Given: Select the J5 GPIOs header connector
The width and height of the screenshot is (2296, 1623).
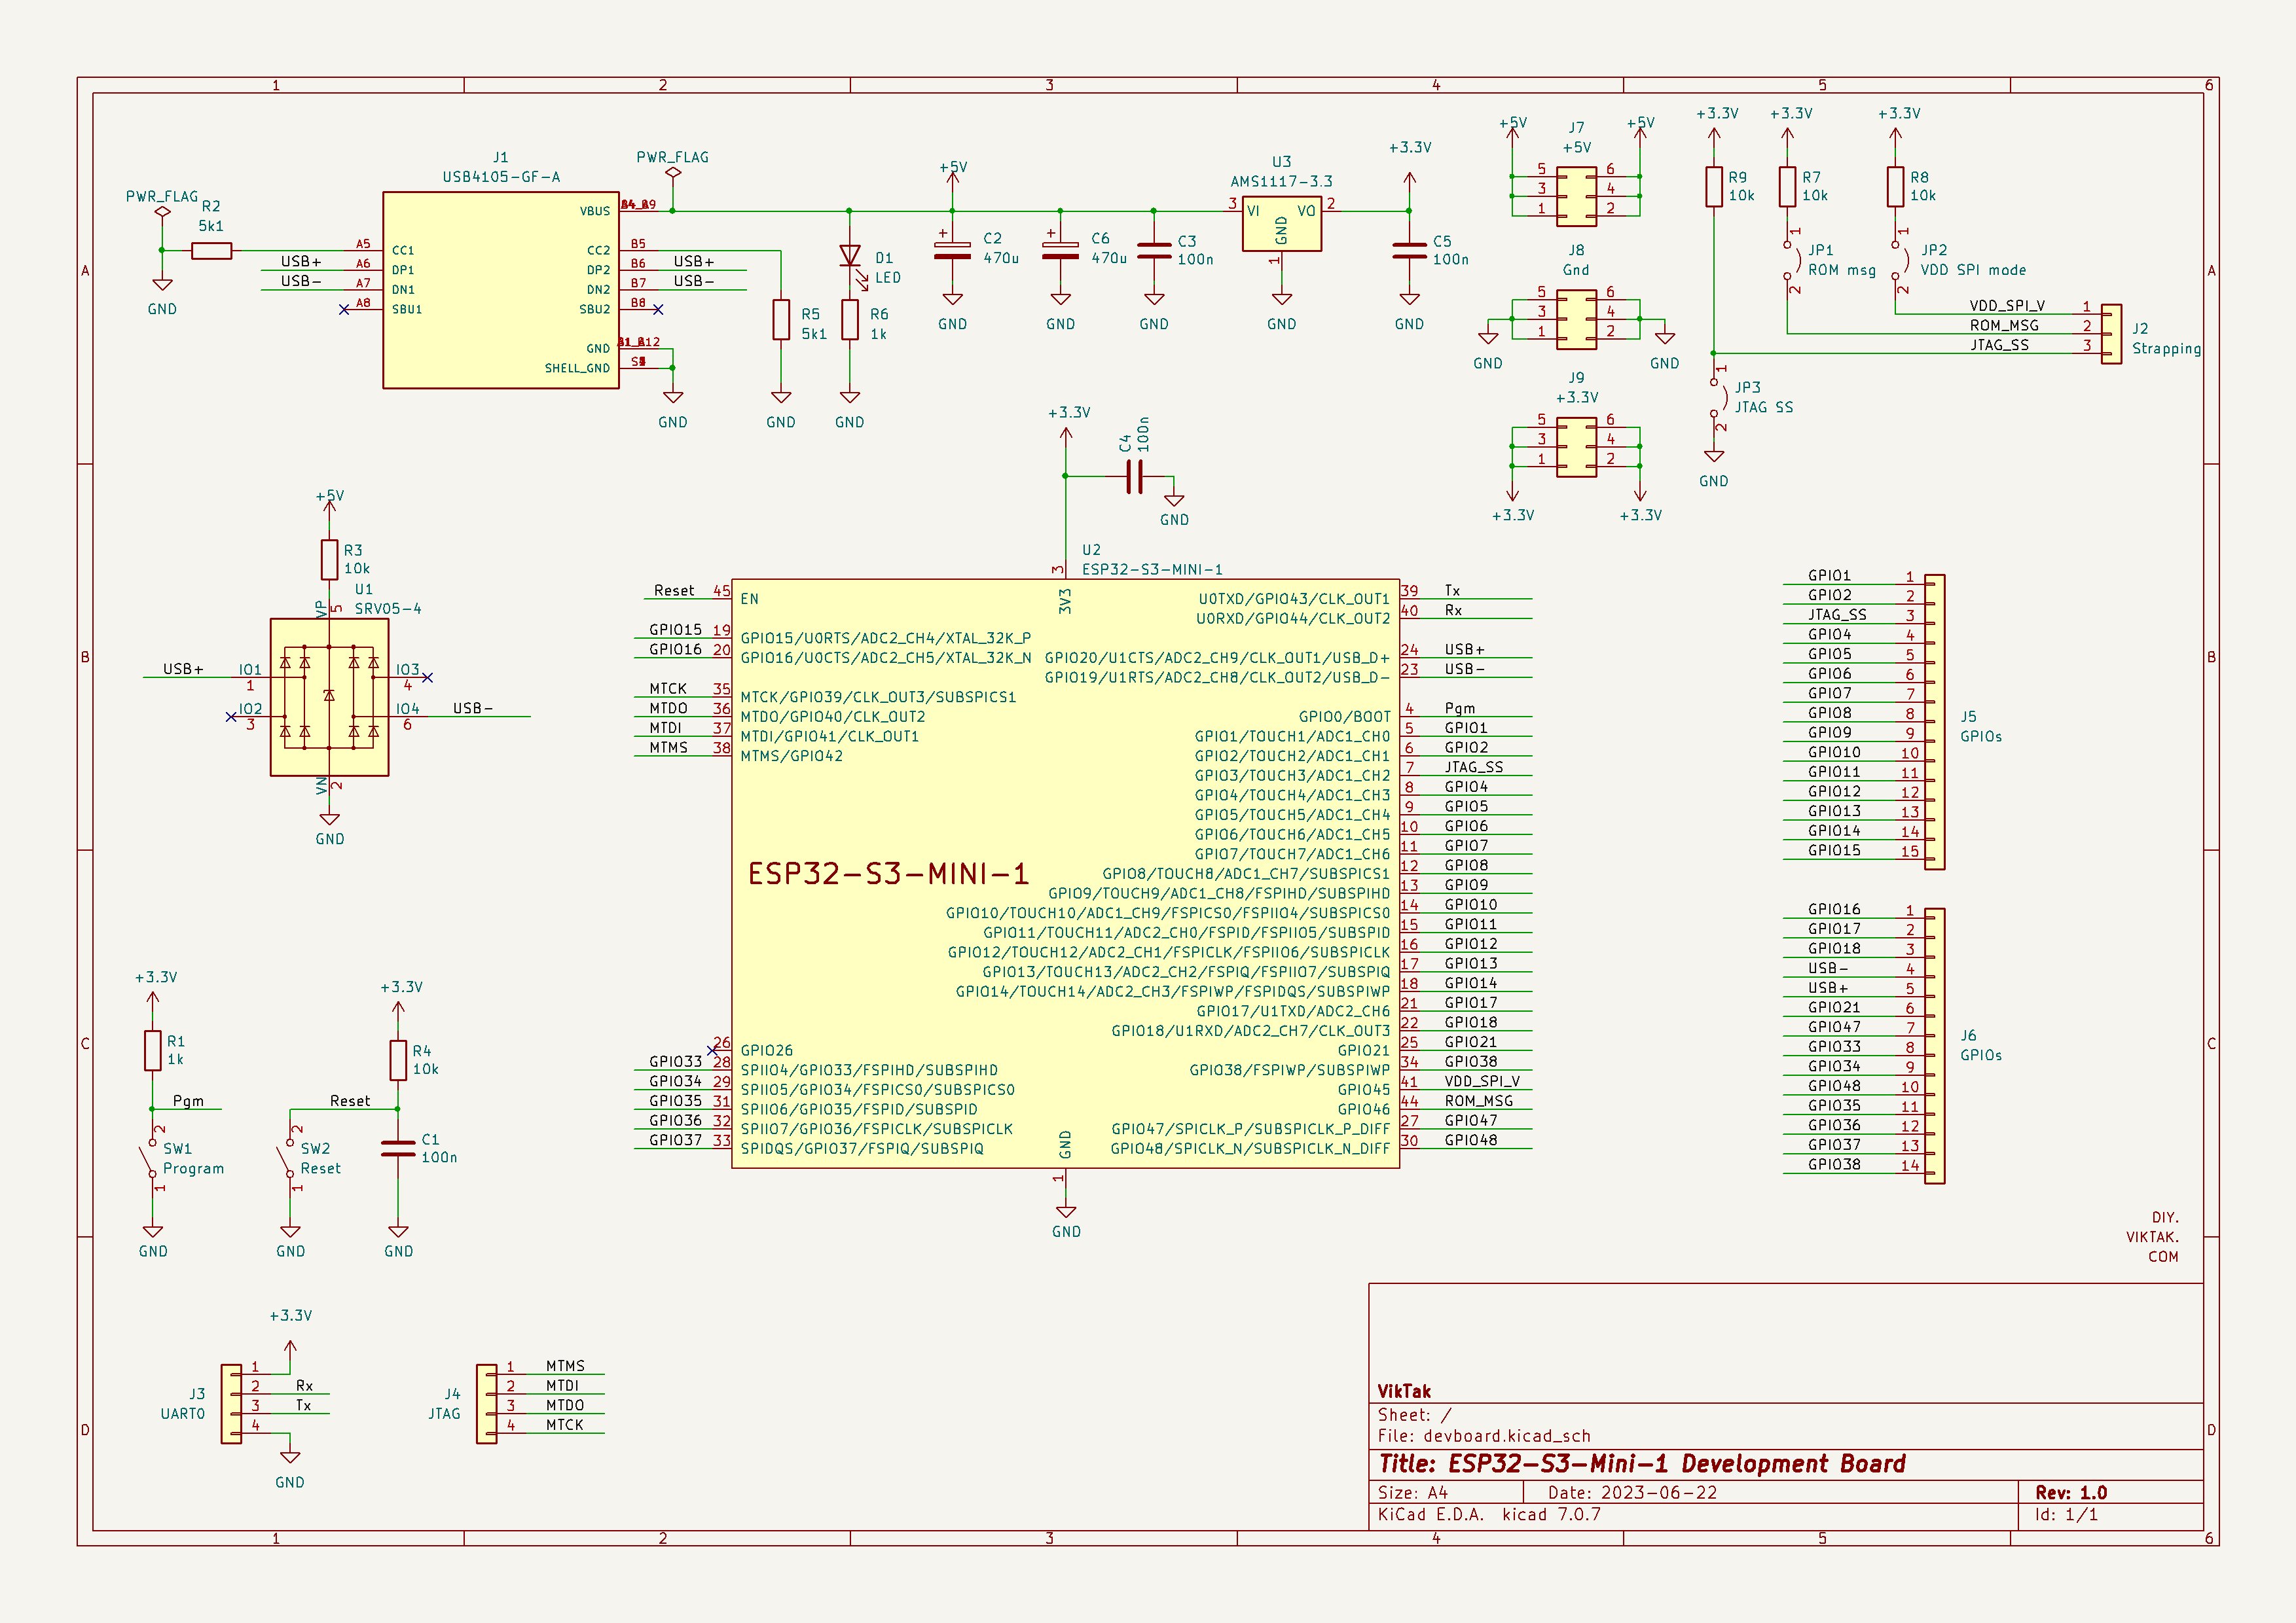Looking at the screenshot, I should 1935,722.
